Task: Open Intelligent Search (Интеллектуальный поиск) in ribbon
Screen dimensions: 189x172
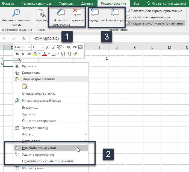Action: click(16, 17)
